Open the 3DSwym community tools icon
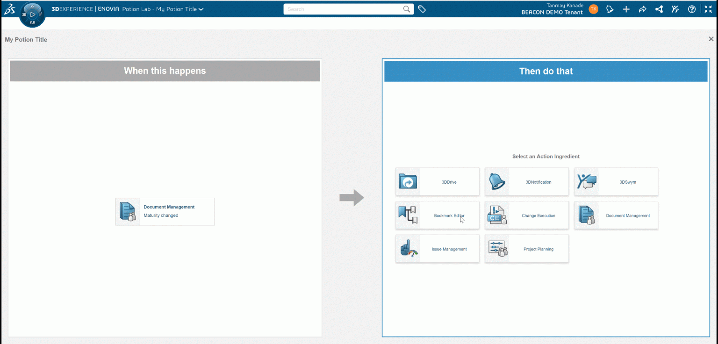718x344 pixels. pyautogui.click(x=675, y=9)
